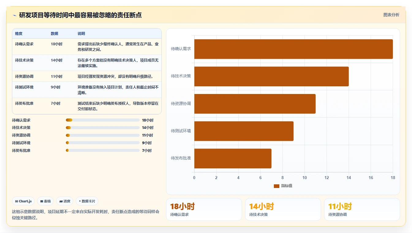
Task: Open the 11小时 待资源协调 data card
Action: click(x=362, y=209)
